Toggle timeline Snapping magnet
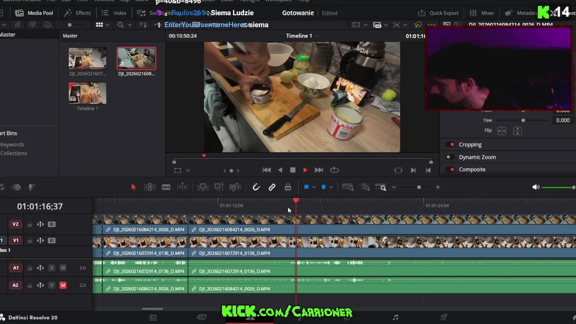The image size is (576, 324). point(256,187)
